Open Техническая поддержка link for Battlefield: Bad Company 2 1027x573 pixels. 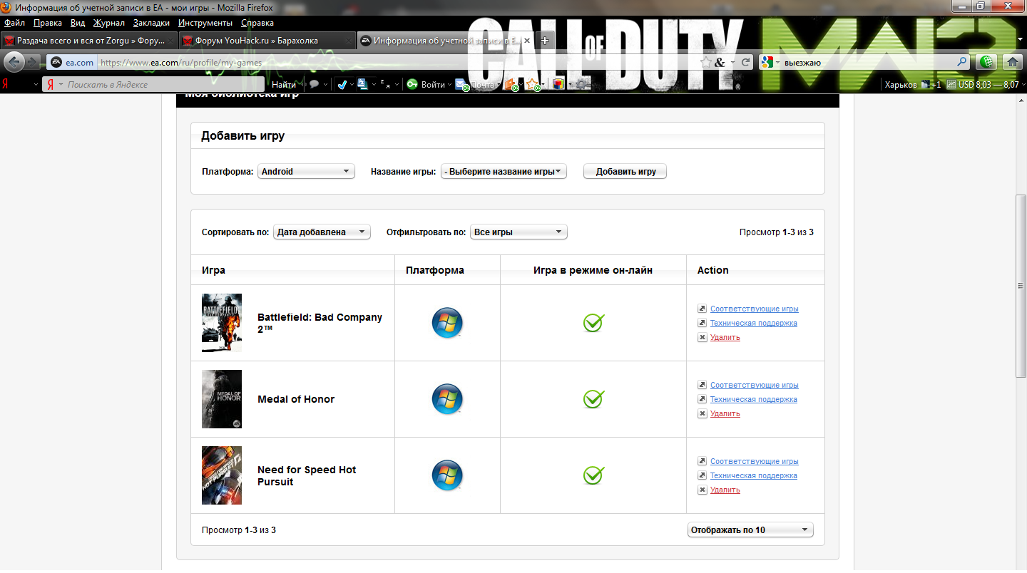click(x=753, y=323)
